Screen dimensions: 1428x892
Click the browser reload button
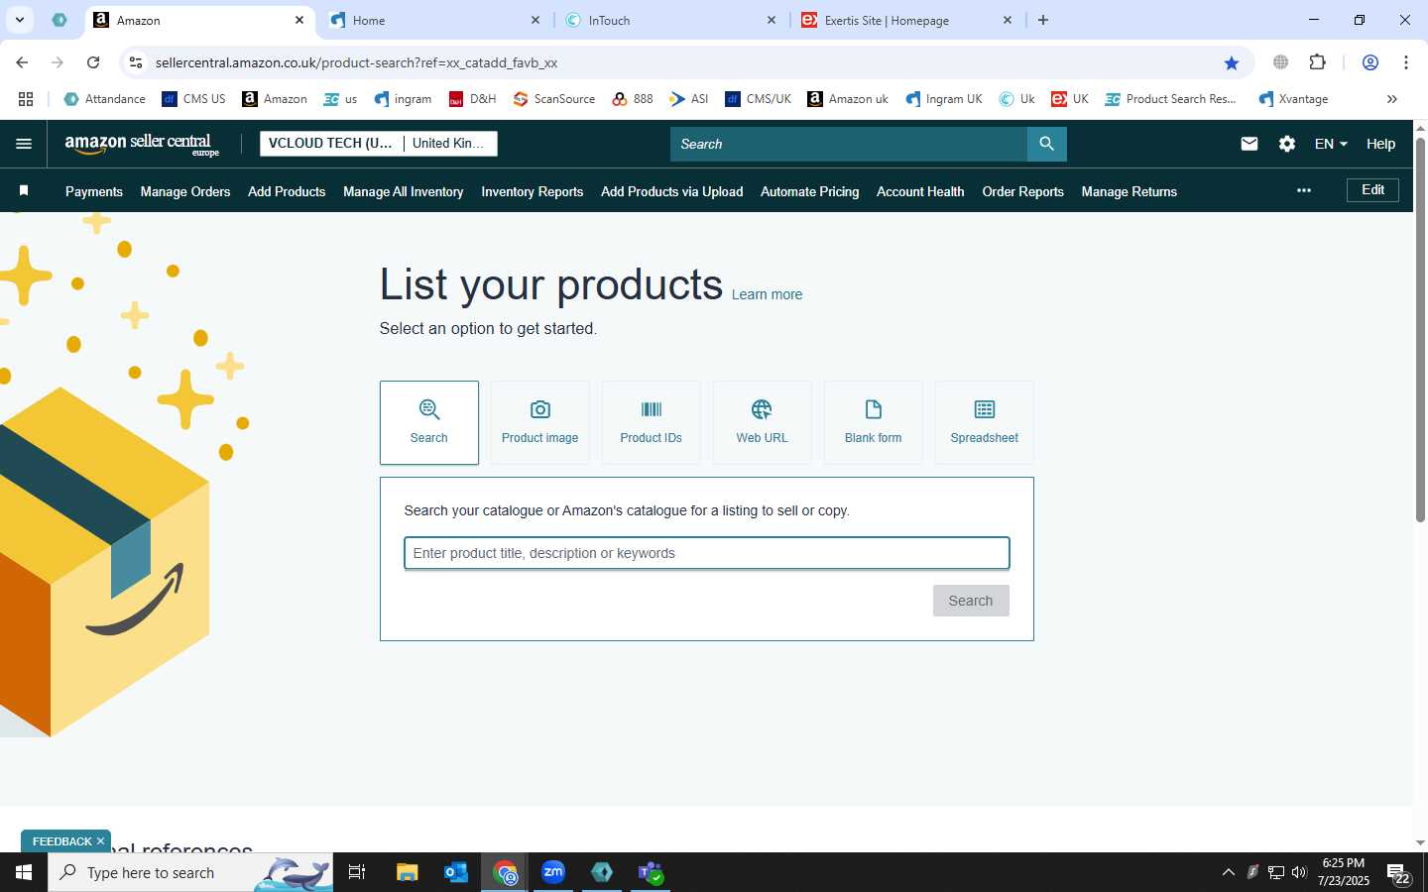click(93, 62)
